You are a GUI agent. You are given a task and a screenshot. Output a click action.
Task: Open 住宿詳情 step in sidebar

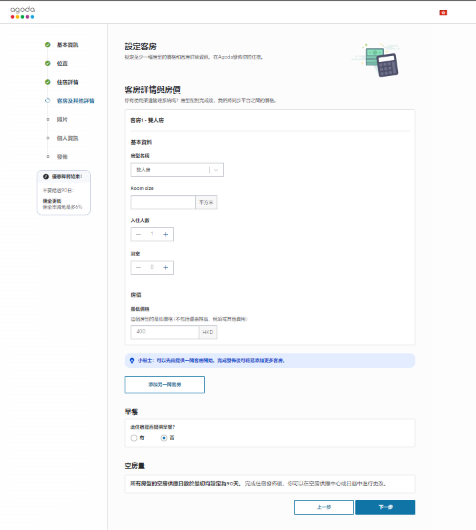(x=67, y=82)
